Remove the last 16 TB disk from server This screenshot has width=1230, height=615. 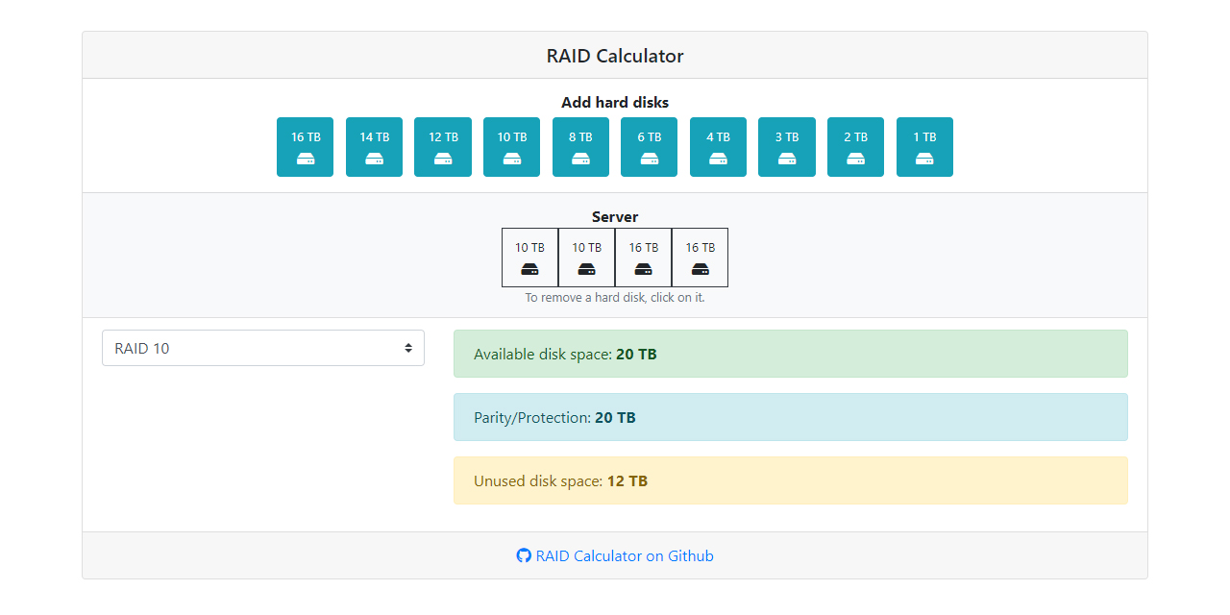pyautogui.click(x=700, y=258)
